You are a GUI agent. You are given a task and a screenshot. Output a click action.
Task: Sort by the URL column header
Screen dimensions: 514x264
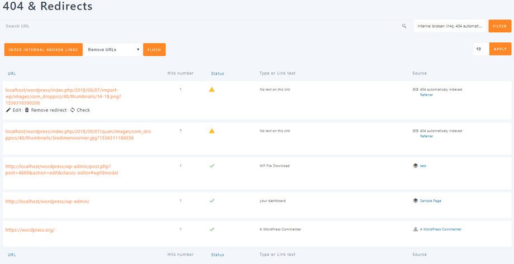12,74
